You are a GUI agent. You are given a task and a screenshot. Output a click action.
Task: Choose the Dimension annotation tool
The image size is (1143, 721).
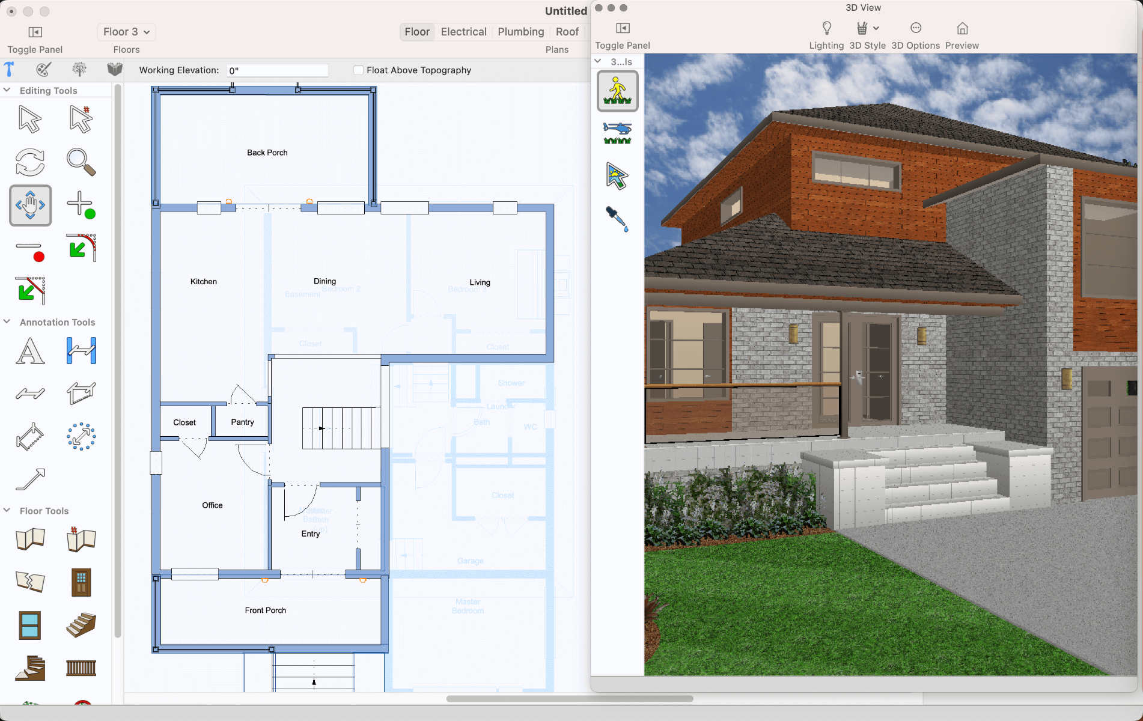point(81,351)
